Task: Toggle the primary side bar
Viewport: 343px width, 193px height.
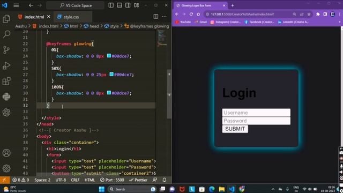Action: click(x=111, y=5)
